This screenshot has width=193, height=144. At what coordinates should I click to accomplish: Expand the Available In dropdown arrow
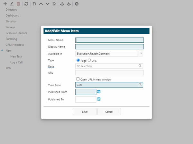point(141,54)
